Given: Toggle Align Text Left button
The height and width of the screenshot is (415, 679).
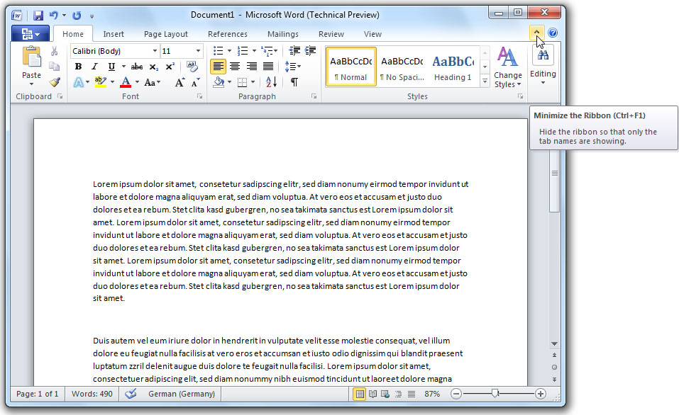Looking at the screenshot, I should click(219, 67).
